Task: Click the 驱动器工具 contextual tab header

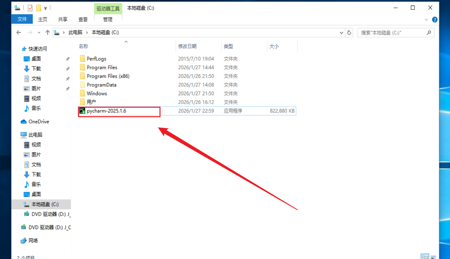Action: (x=108, y=8)
